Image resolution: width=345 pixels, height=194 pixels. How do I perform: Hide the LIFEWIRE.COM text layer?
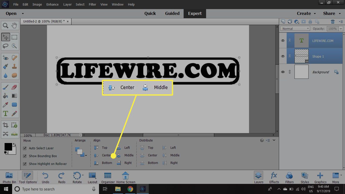[283, 41]
